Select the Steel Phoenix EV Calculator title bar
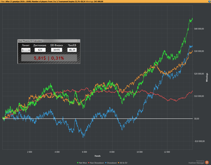The height and width of the screenshot is (165, 211). pyautogui.click(x=49, y=41)
